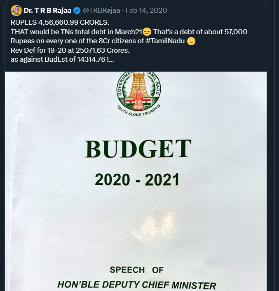Click the emoji after #TamilNadu

[x=191, y=41]
